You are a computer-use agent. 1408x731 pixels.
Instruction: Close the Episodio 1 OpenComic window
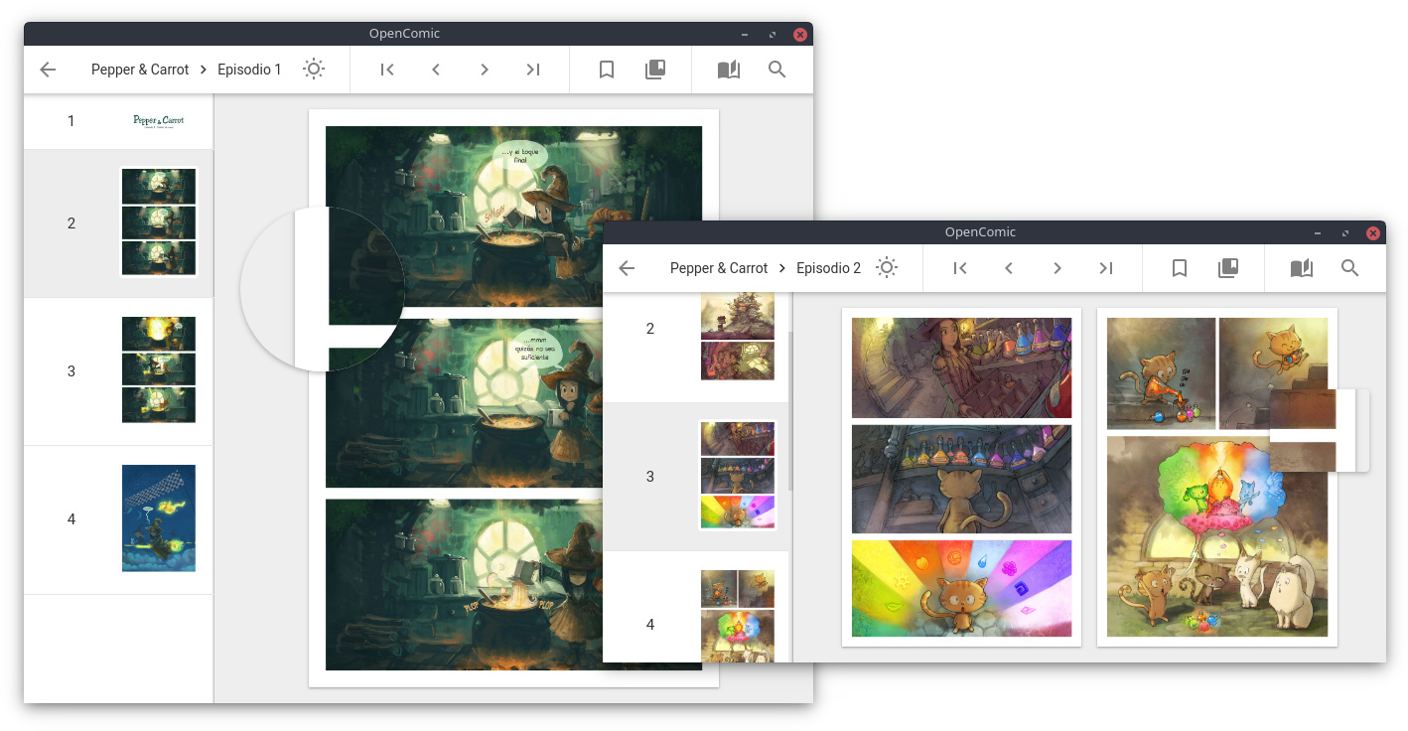[x=800, y=34]
